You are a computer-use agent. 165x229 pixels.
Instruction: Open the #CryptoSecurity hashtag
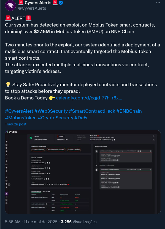pyautogui.click(x=55, y=118)
